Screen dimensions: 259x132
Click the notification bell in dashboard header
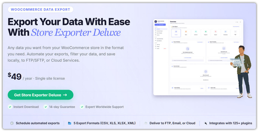point(240,22)
